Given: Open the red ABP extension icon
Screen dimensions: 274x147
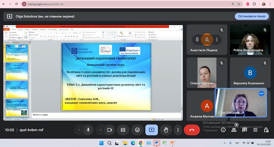Looking at the screenshot, I should point(248,4).
